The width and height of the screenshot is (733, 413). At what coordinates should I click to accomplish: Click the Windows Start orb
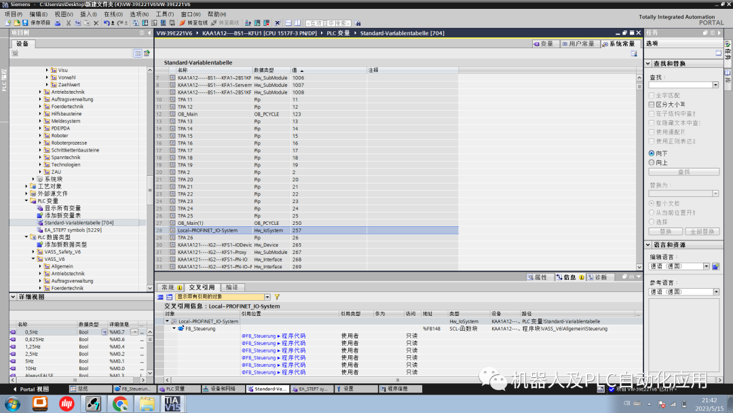click(x=13, y=403)
